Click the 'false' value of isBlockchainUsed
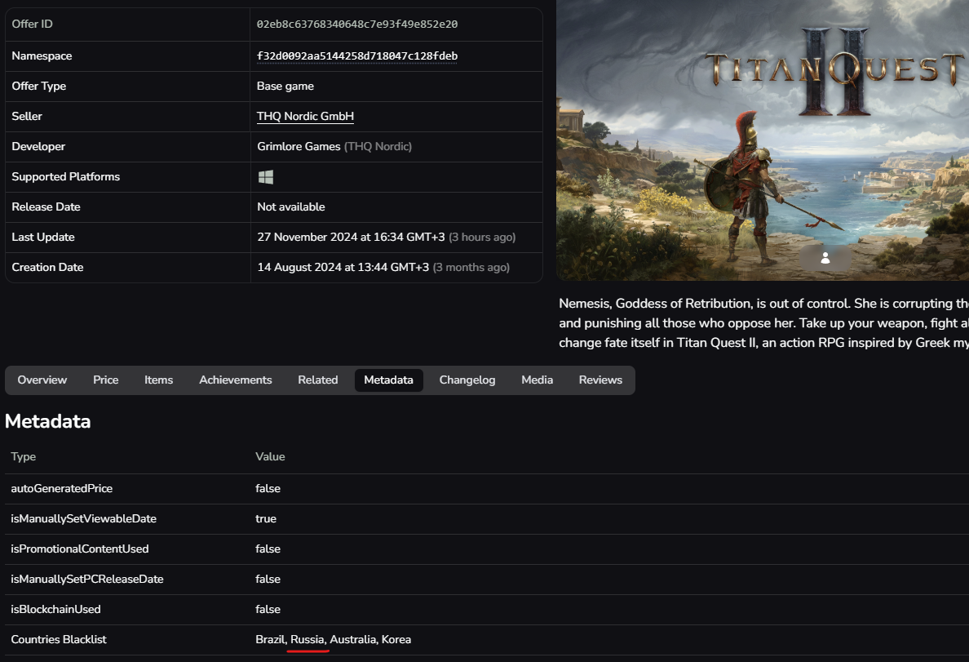This screenshot has height=662, width=969. [268, 610]
